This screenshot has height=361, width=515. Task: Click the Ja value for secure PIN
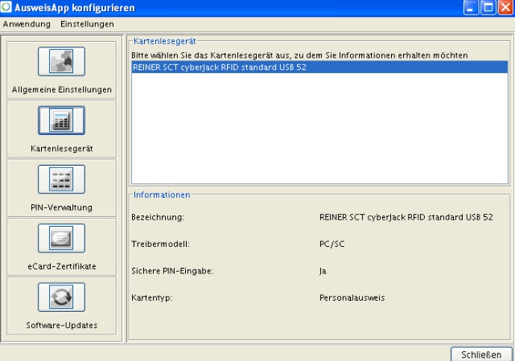click(323, 271)
